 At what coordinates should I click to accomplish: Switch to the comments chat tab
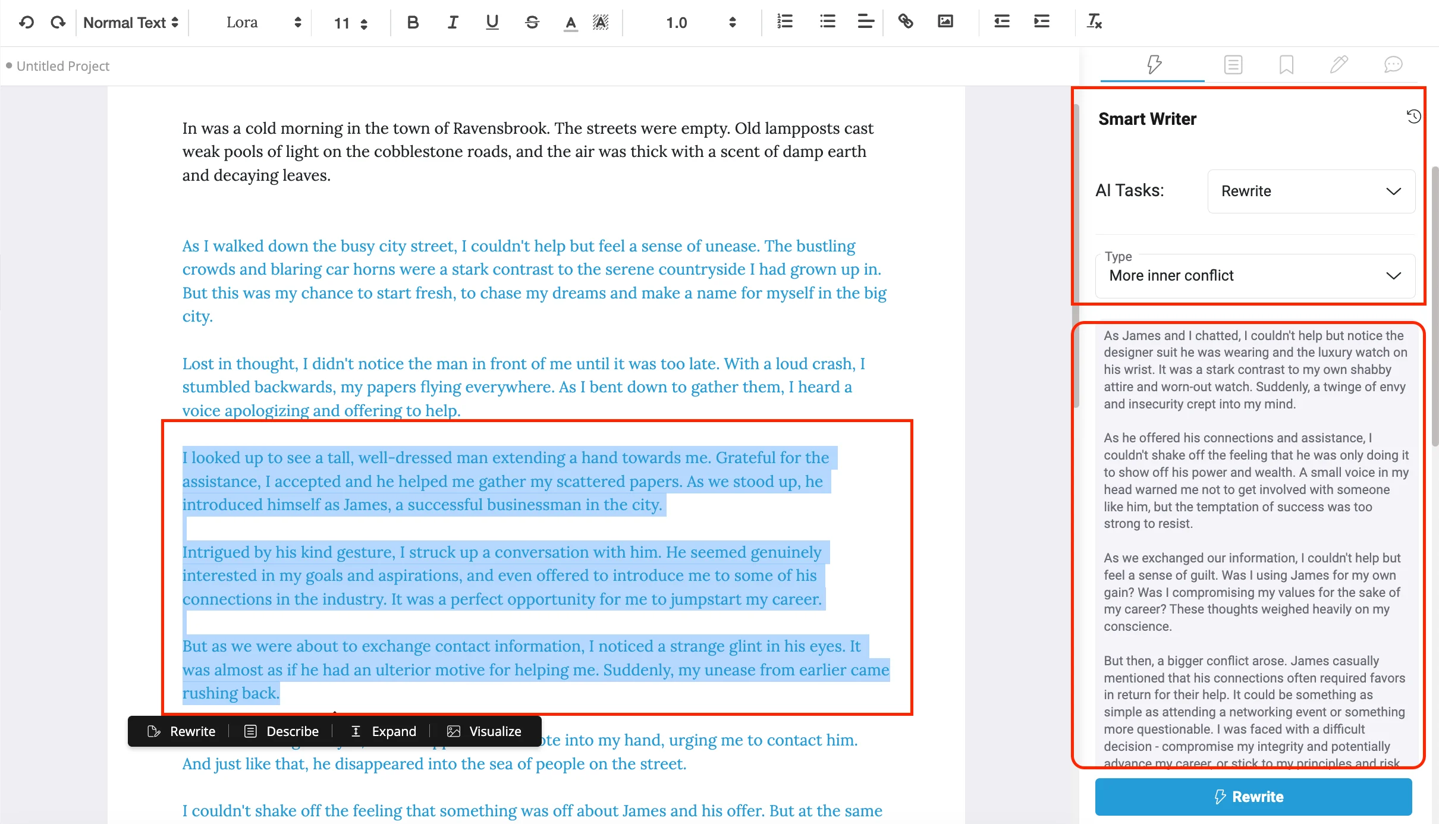click(1393, 64)
